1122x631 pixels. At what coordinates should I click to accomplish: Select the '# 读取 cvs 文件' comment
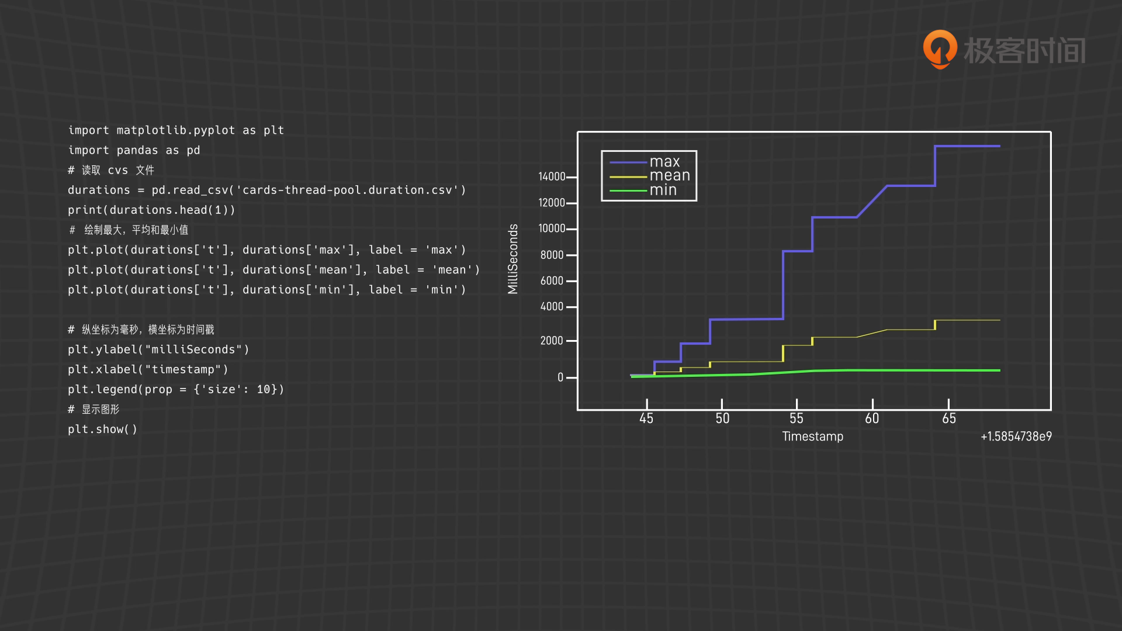click(x=111, y=170)
